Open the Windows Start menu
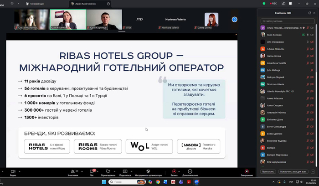Image resolution: width=319 pixels, height=186 pixels. (104, 182)
